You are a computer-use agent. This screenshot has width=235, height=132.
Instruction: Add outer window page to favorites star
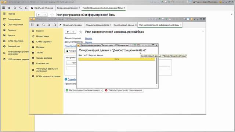click(x=52, y=15)
